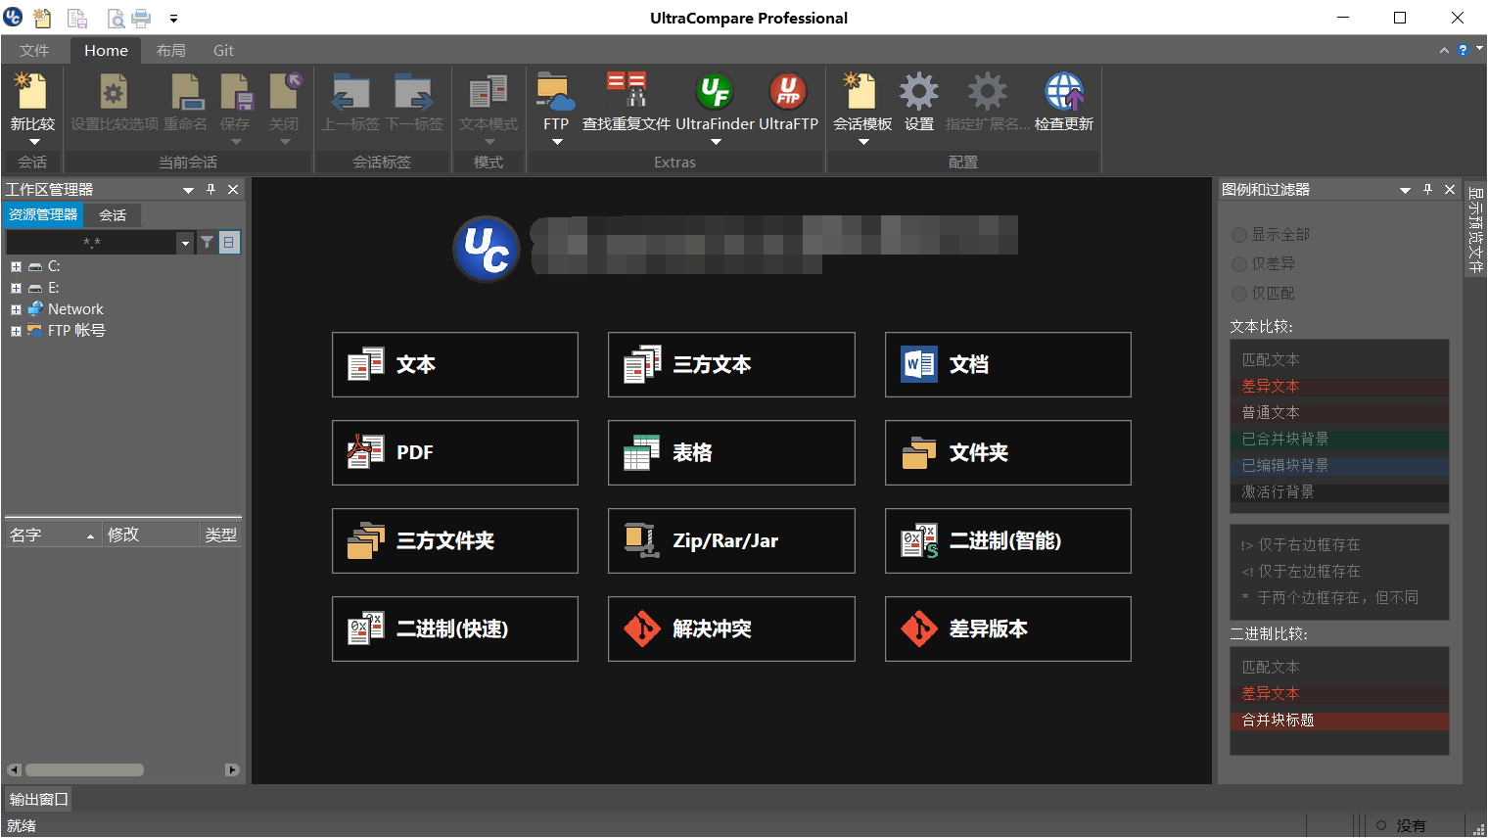Open the UltraFinder dropdown arrow
The height and width of the screenshot is (838, 1488).
click(716, 142)
